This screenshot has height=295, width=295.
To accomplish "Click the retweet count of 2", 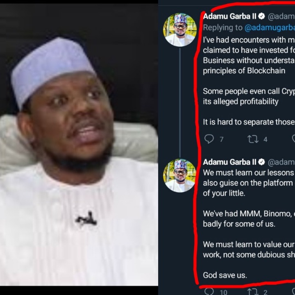I will (265, 292).
